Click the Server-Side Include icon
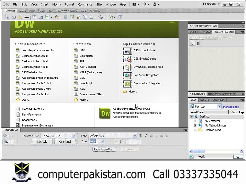Screen dimensions: 246x184 78,17
